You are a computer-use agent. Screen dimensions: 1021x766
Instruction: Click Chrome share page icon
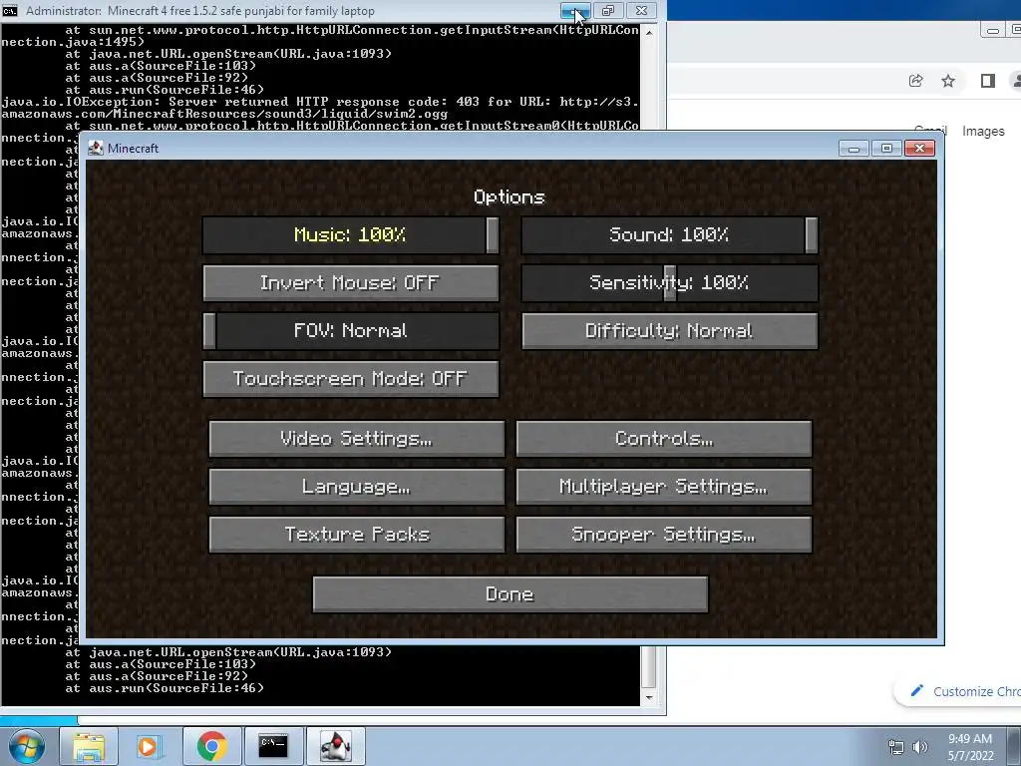915,81
